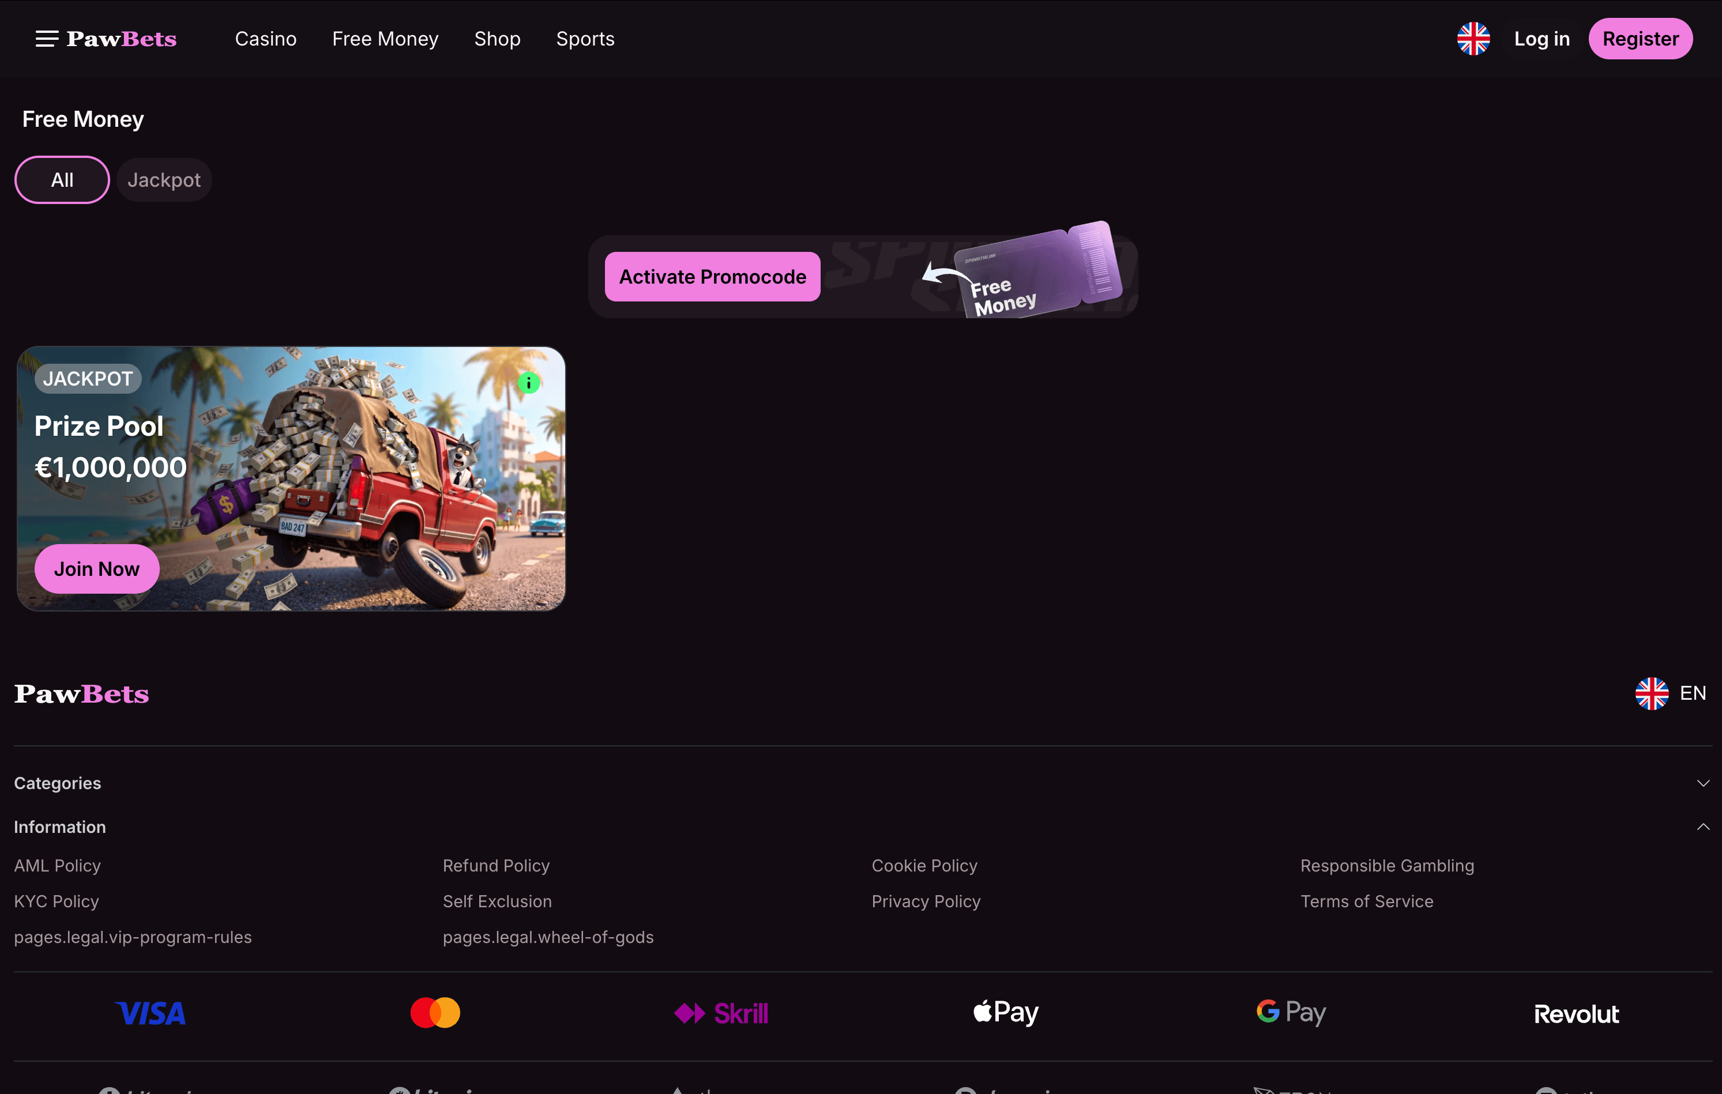Click the VISA payment logo
Image resolution: width=1722 pixels, height=1094 pixels.
[150, 1013]
